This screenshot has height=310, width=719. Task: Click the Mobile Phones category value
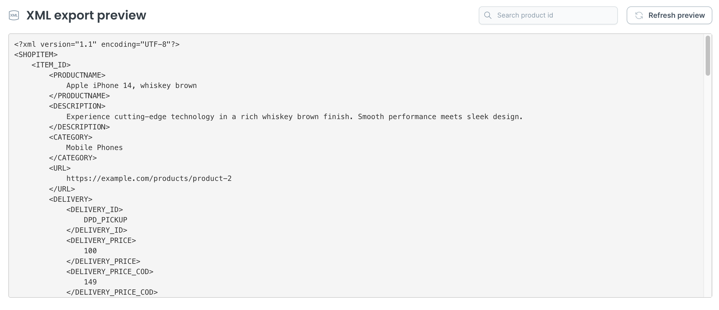(x=94, y=147)
